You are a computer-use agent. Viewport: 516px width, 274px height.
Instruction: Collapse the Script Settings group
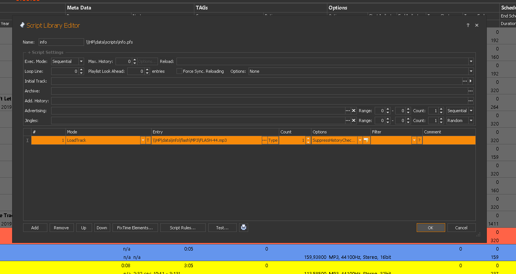pos(46,52)
